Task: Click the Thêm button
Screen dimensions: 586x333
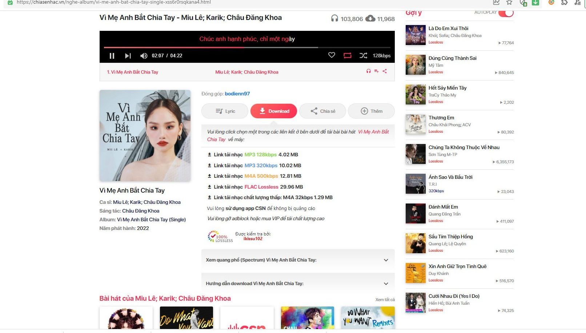Action: 371,111
